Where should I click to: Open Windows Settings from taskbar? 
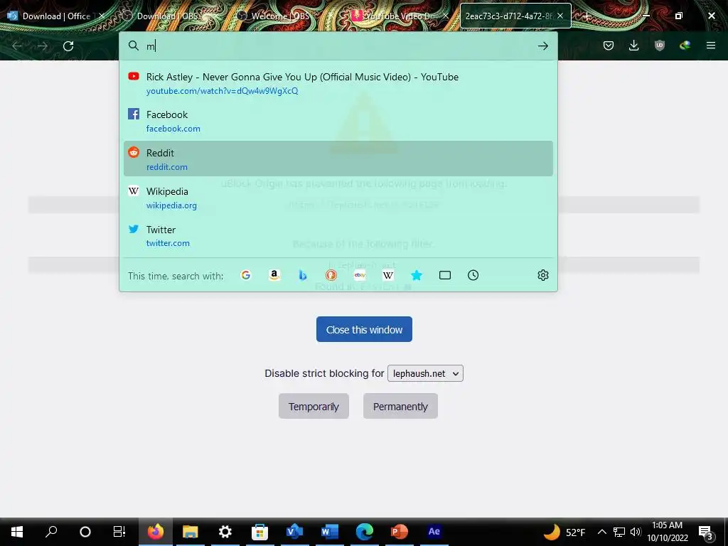pos(225,532)
